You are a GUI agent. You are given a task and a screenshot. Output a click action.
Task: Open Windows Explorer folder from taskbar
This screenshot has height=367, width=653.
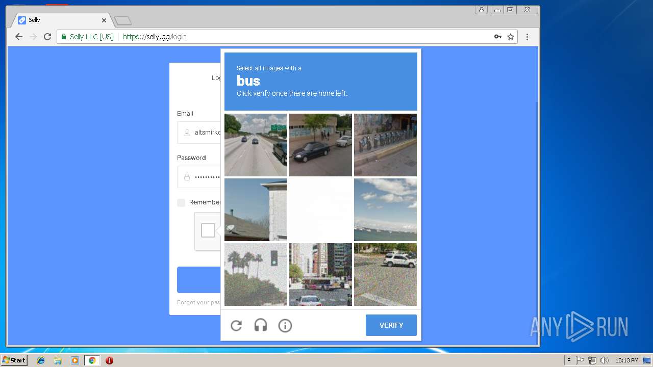[x=58, y=360]
